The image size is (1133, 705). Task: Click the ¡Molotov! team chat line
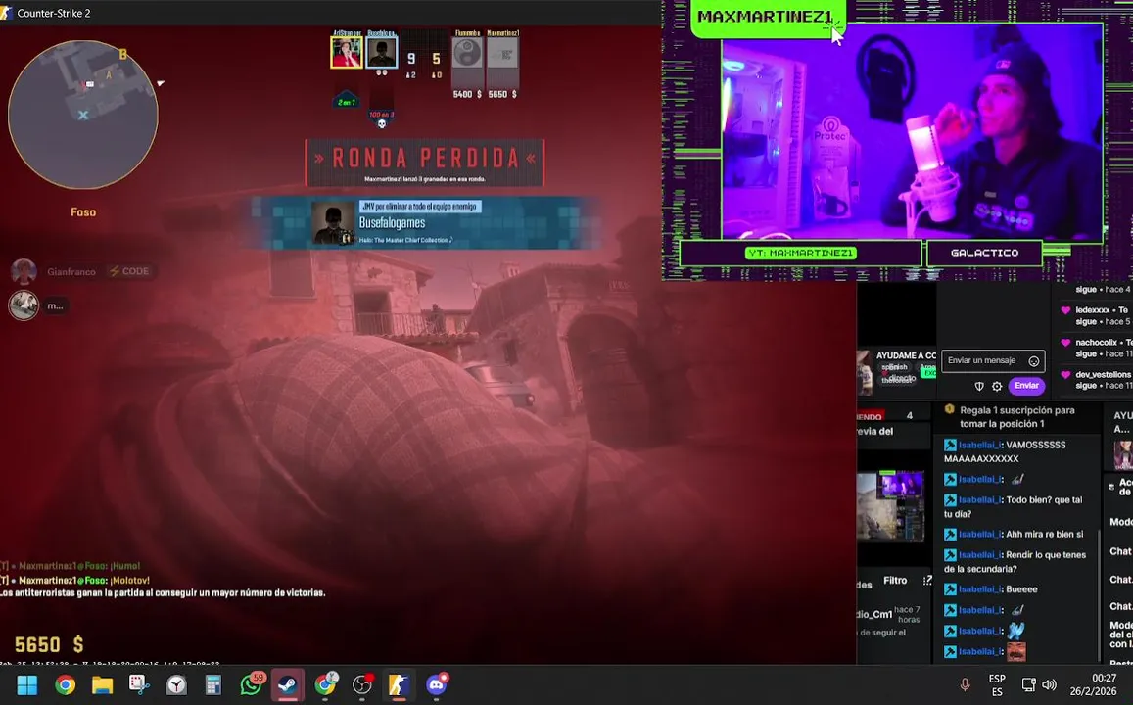coord(75,580)
